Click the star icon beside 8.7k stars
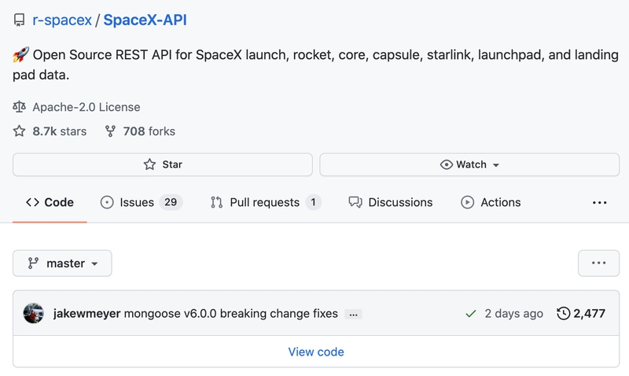 (x=19, y=131)
